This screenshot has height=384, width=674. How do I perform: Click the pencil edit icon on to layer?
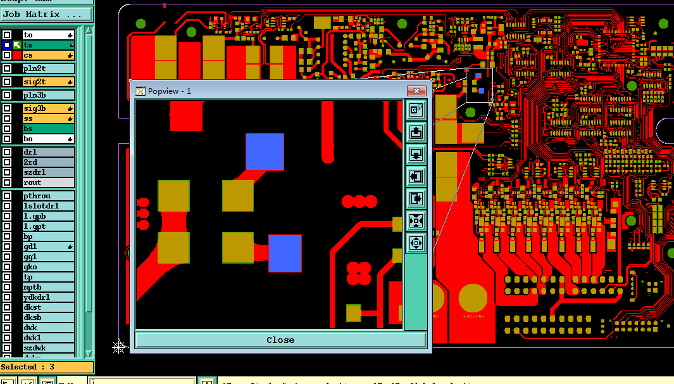point(70,35)
